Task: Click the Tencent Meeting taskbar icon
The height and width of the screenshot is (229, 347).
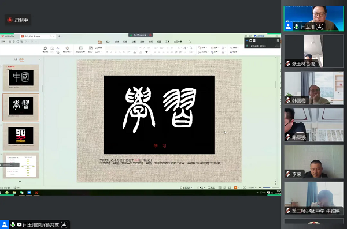Action: (x=29, y=193)
